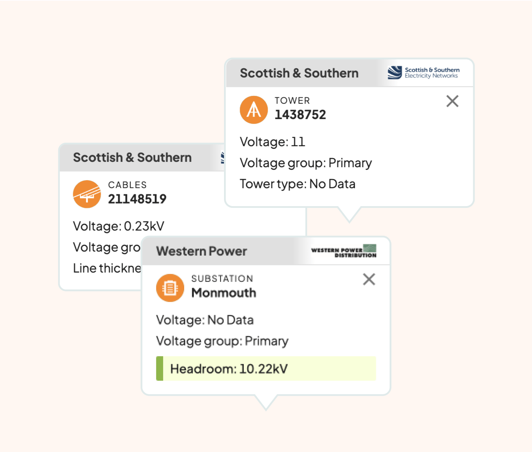The width and height of the screenshot is (532, 452).
Task: Dismiss the Tower 1438752 popup
Action: pyautogui.click(x=452, y=101)
